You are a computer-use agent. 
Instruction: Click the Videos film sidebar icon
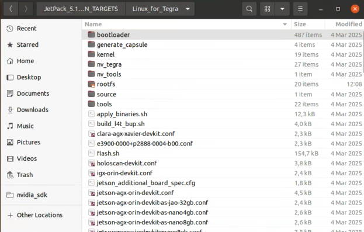click(x=10, y=158)
